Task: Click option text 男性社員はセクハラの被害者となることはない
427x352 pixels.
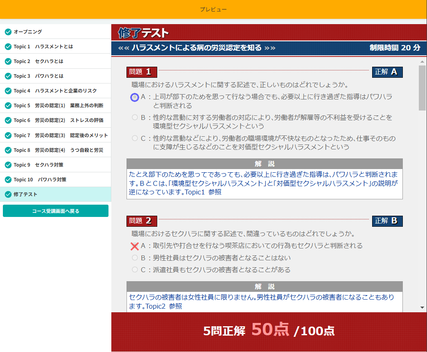Action: pos(221,258)
